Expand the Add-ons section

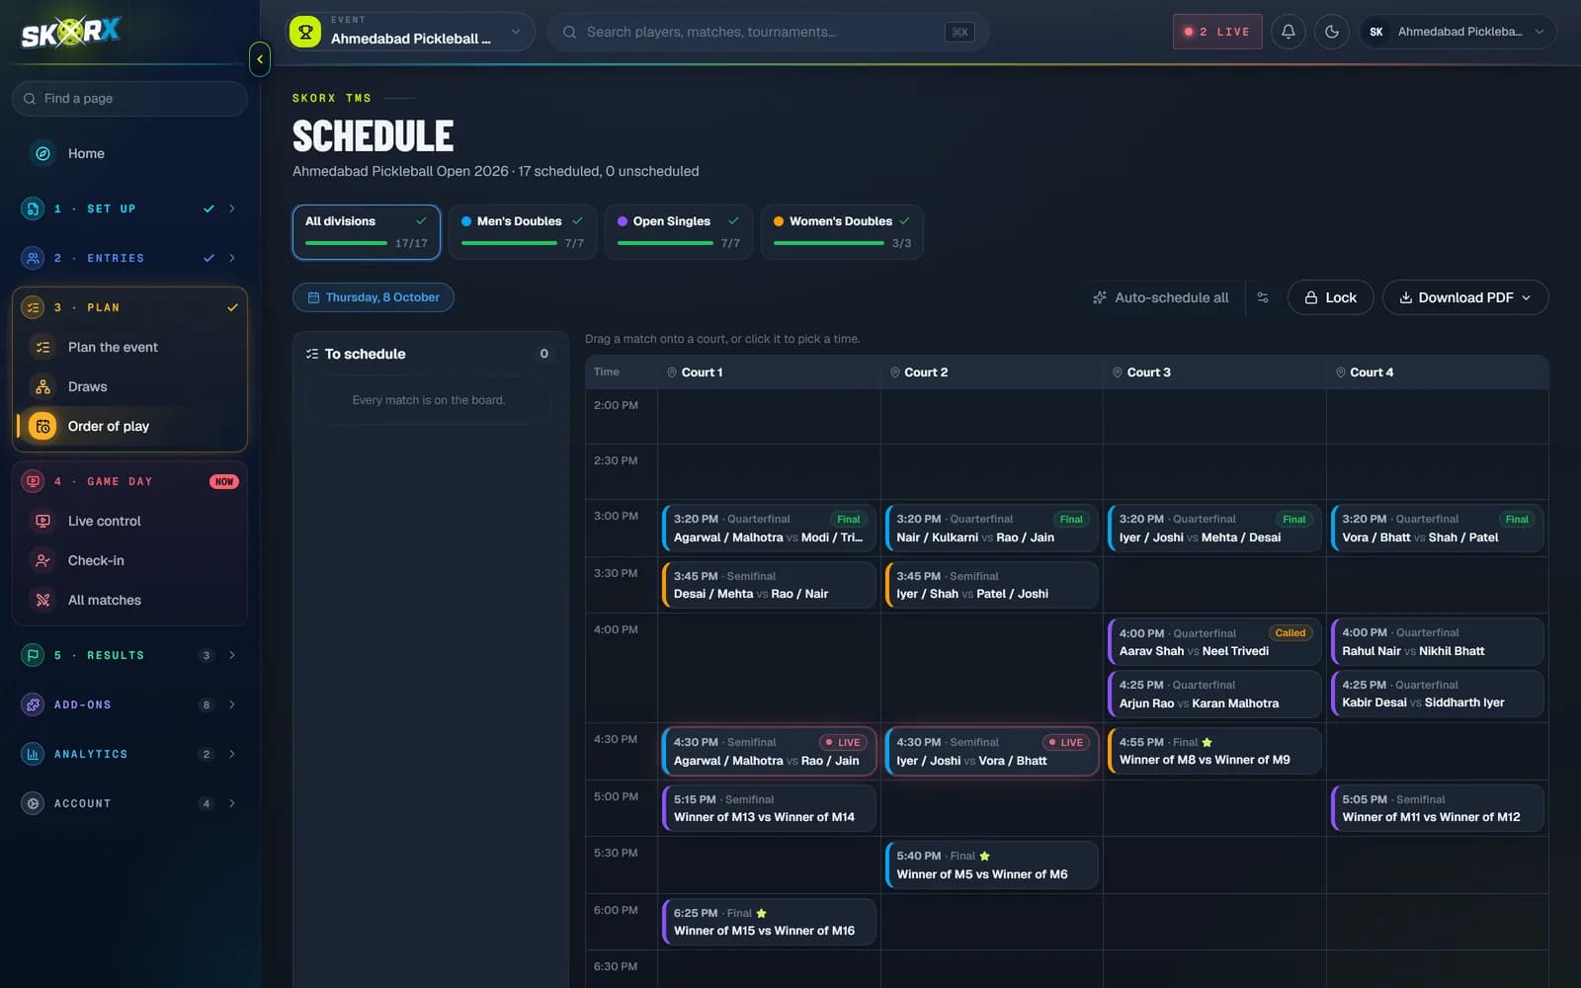click(232, 704)
